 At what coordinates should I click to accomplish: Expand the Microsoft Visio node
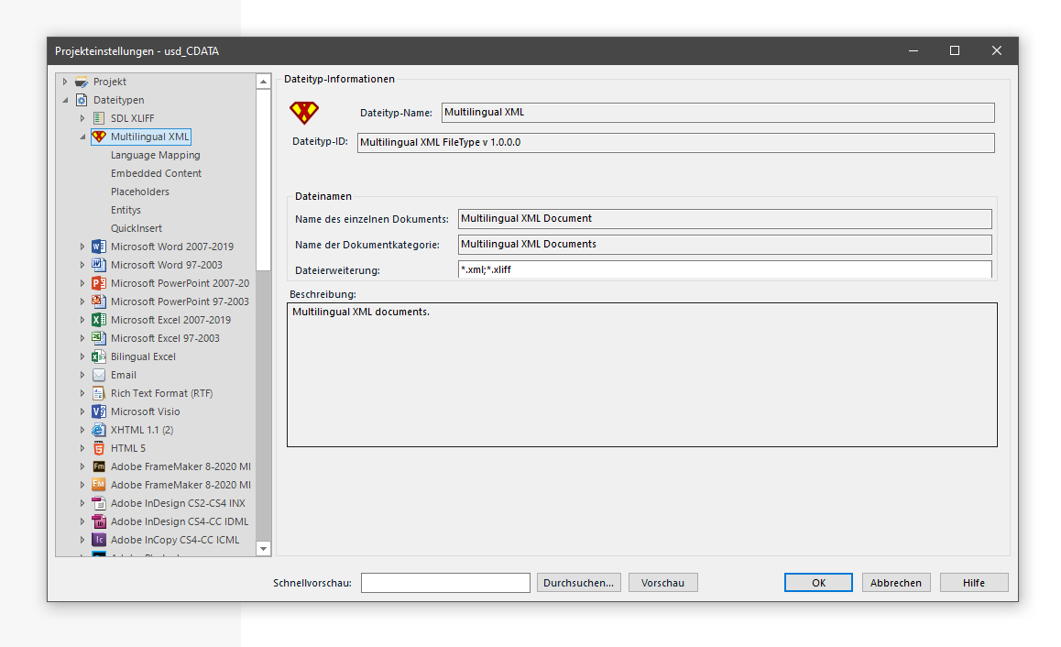coord(82,411)
